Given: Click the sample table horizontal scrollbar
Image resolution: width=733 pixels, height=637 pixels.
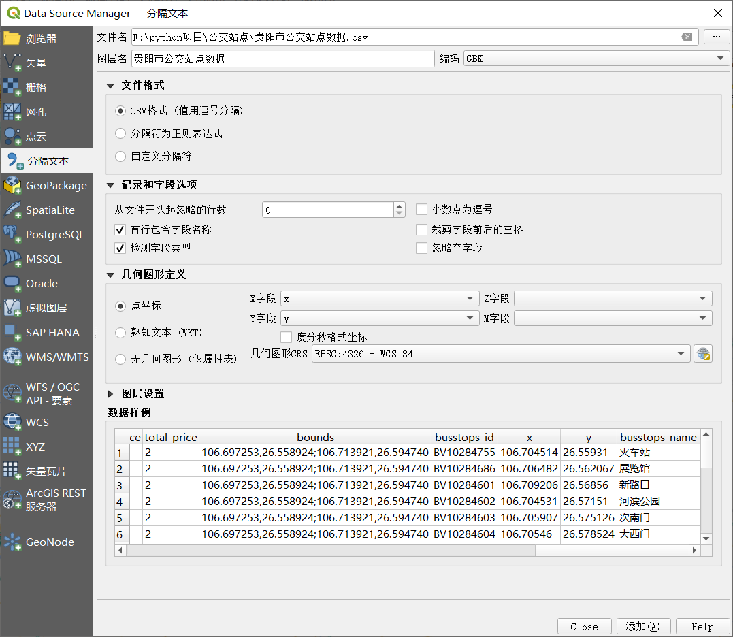Looking at the screenshot, I should (x=330, y=551).
